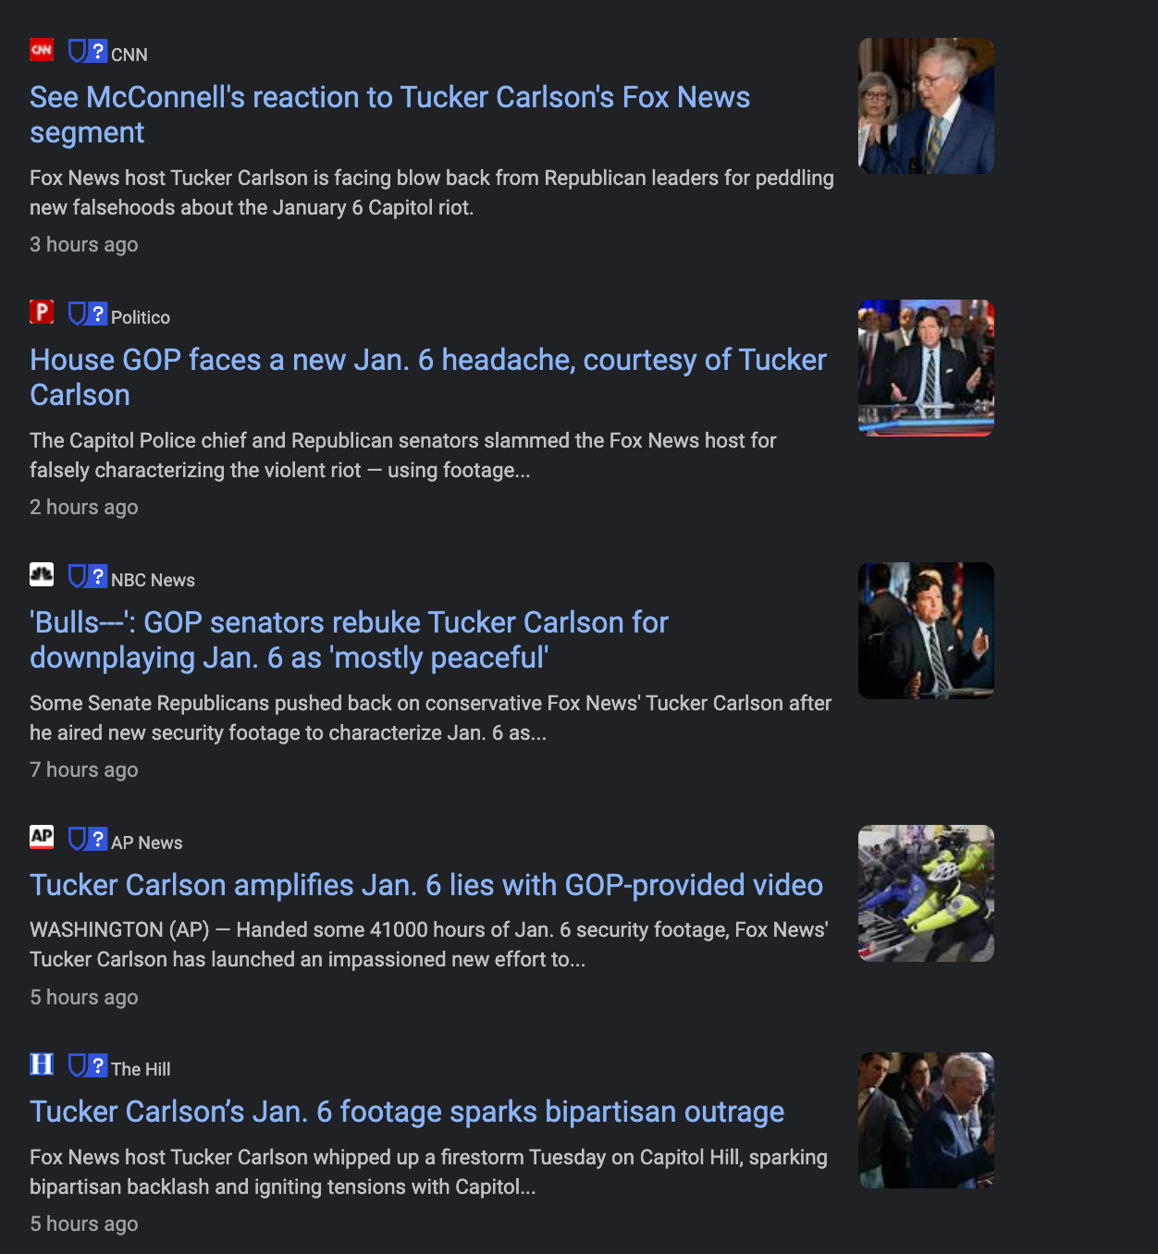Open shield rating badge beside The Hill
This screenshot has width=1158, height=1254.
tap(88, 1065)
